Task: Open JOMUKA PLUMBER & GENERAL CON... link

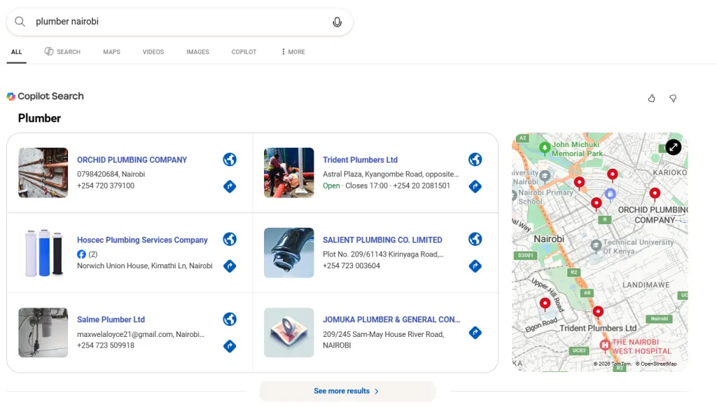Action: pyautogui.click(x=391, y=319)
